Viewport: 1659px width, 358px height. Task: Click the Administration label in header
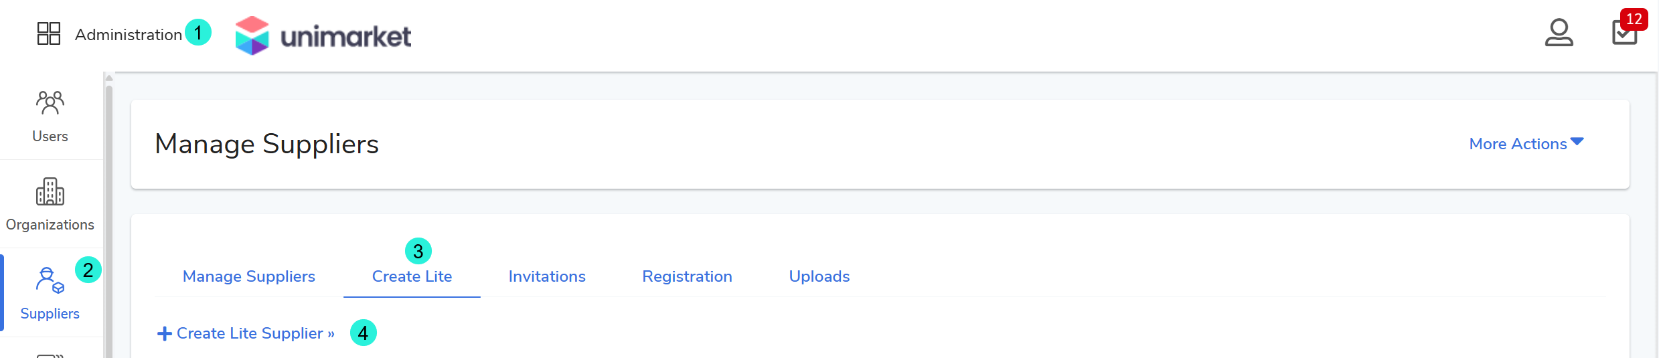coord(129,35)
